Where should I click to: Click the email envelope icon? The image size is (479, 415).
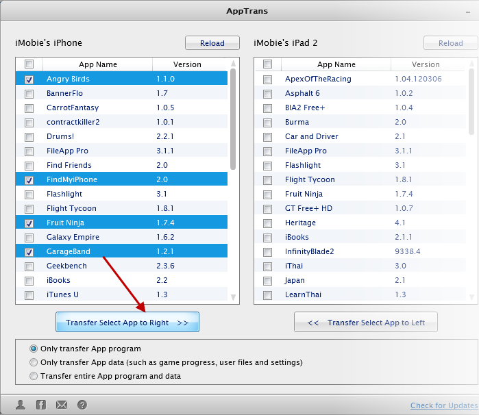pos(62,405)
